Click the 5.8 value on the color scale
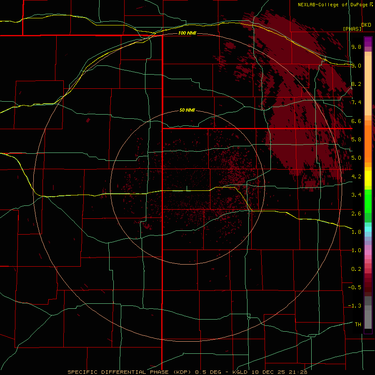This screenshot has height=375, width=375. tap(356, 140)
